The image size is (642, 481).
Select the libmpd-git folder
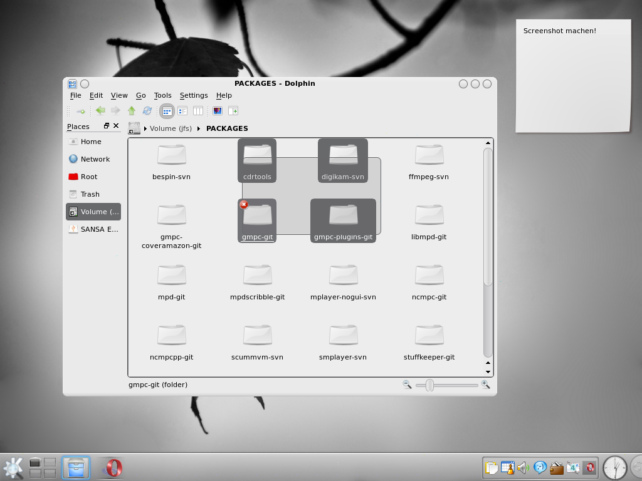pyautogui.click(x=429, y=222)
